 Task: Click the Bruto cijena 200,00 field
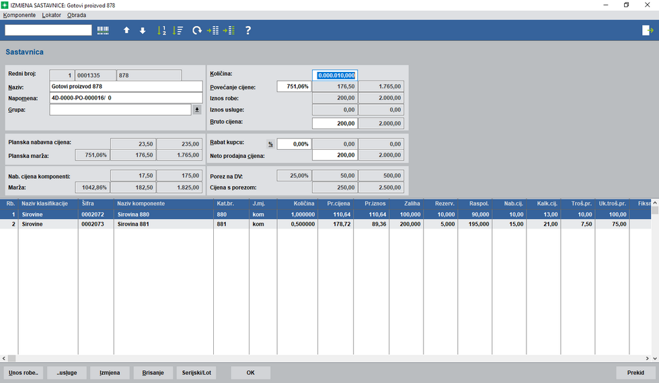point(335,124)
